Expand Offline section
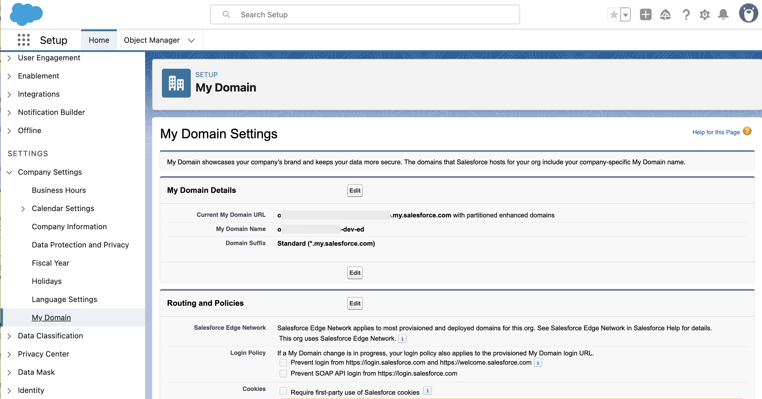Viewport: 762px width, 399px height. point(9,131)
